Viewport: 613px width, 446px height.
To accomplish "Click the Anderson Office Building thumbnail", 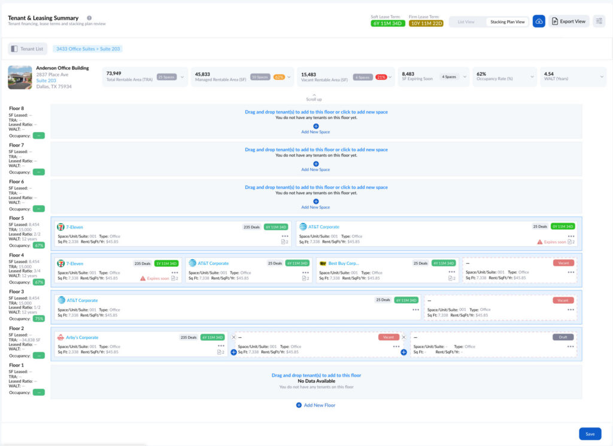I will [20, 77].
